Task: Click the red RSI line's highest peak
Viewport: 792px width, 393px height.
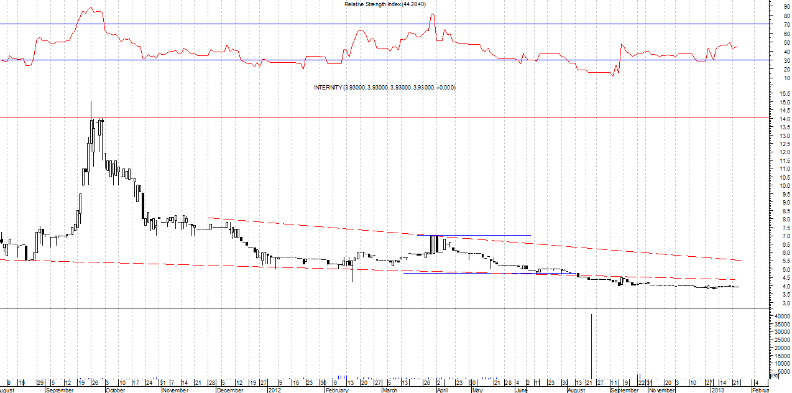Action: click(91, 8)
